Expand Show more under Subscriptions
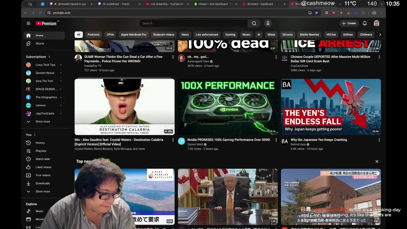 pos(44,121)
